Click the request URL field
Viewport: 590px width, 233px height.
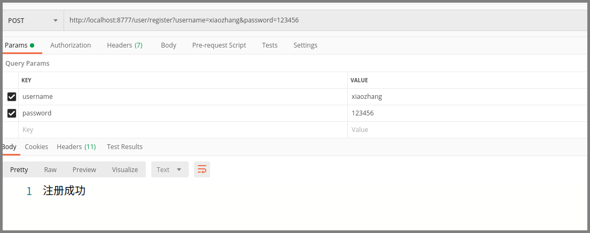[327, 20]
